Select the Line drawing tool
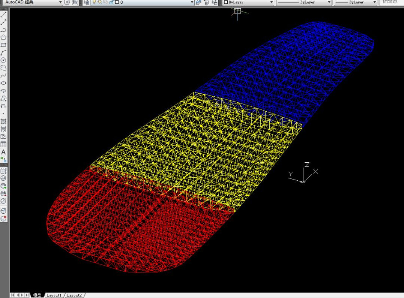 click(3, 15)
